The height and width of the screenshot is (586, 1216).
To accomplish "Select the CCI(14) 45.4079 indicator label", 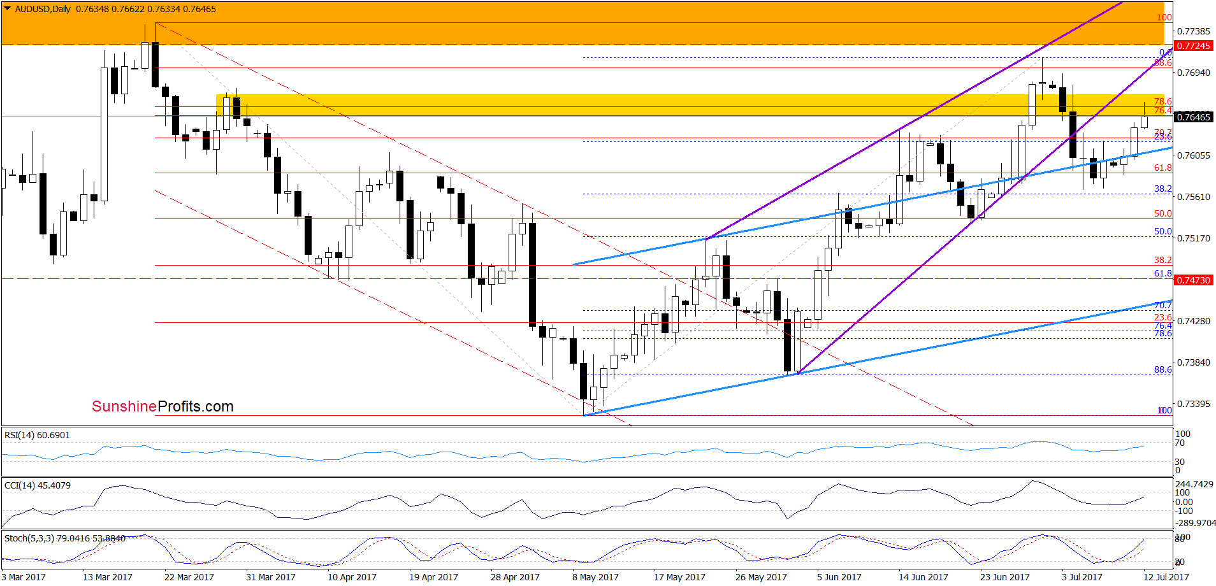I will point(38,485).
